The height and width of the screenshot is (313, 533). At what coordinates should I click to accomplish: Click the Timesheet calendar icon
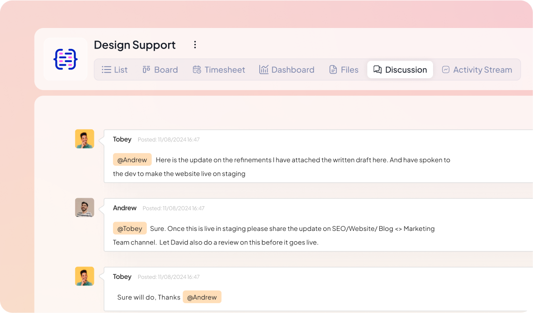click(197, 70)
